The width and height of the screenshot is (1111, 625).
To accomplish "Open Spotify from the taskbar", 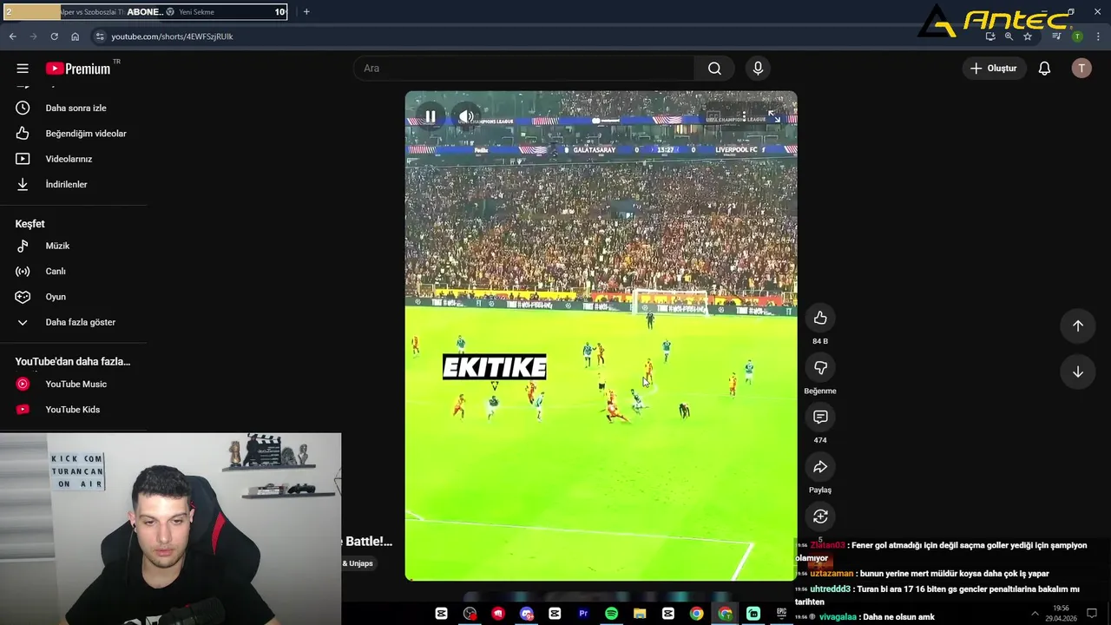I will coord(611,614).
